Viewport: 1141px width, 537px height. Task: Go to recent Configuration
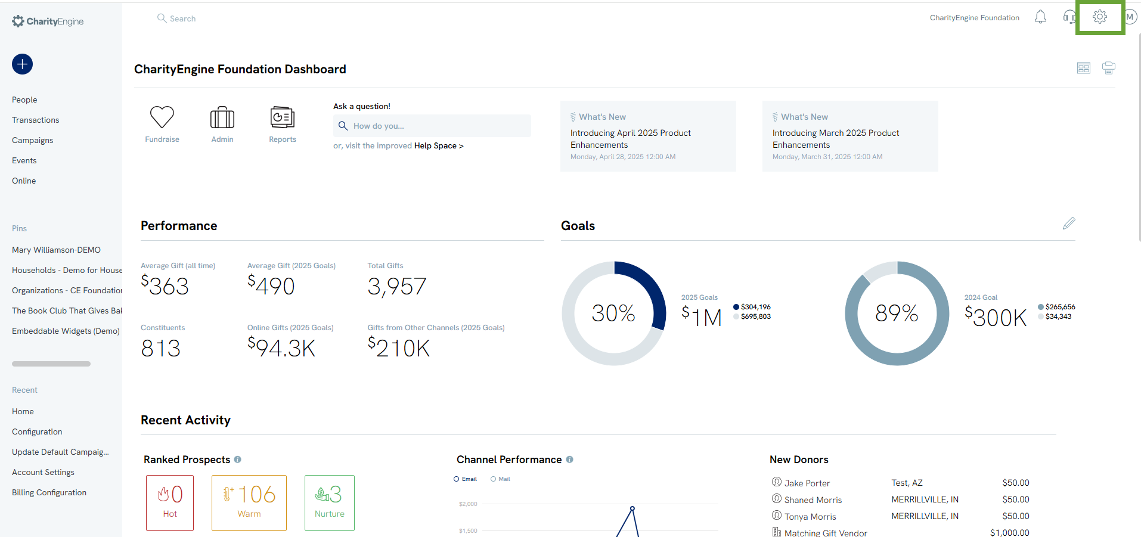pos(37,432)
